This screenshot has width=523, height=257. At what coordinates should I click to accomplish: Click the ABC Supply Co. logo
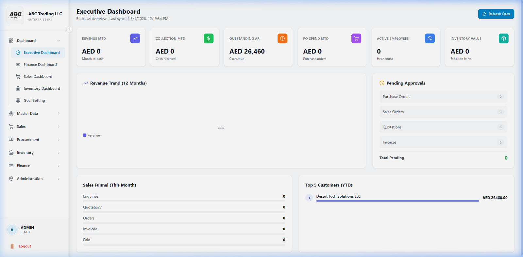[15, 15]
